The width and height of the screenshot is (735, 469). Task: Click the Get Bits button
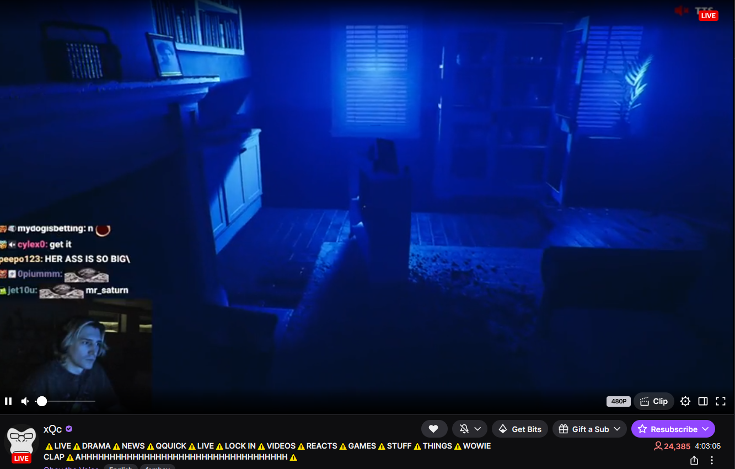point(519,429)
